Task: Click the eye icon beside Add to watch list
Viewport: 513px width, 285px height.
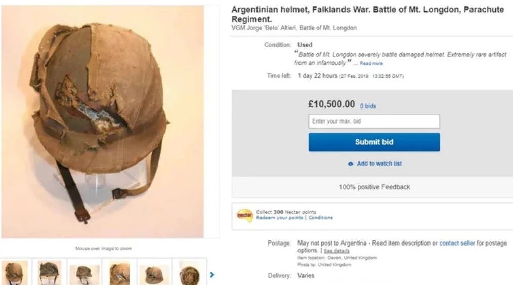Action: coord(350,164)
